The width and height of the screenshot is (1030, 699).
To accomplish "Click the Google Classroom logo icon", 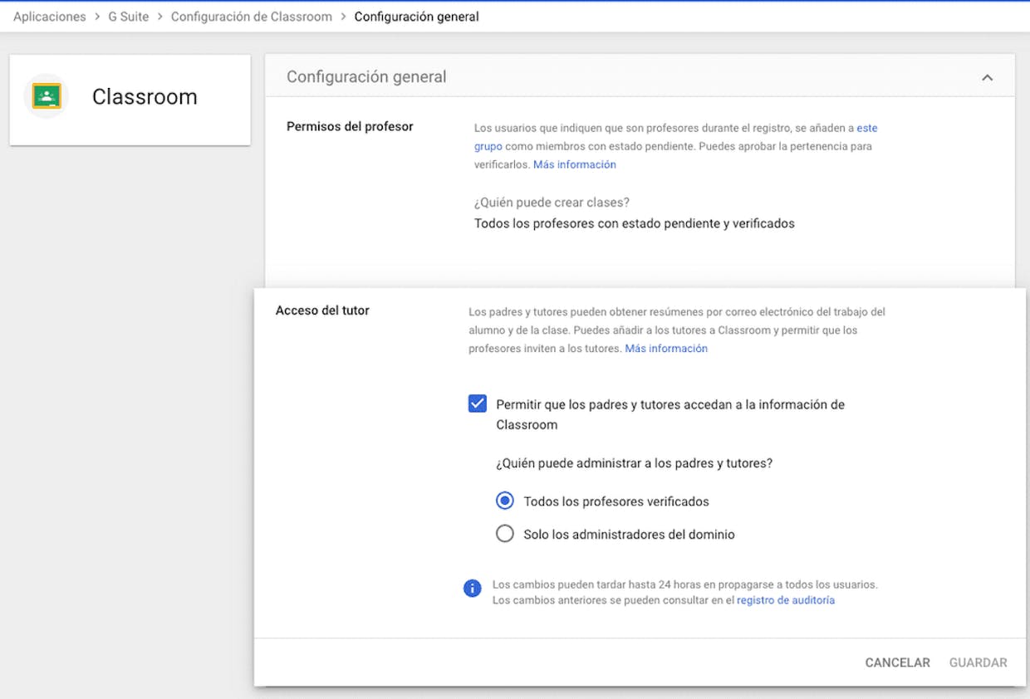I will coord(47,96).
